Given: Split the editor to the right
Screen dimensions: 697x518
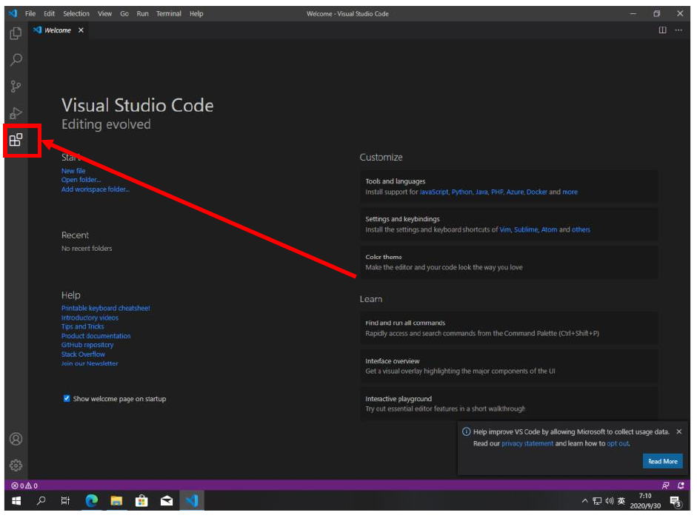Looking at the screenshot, I should [662, 30].
